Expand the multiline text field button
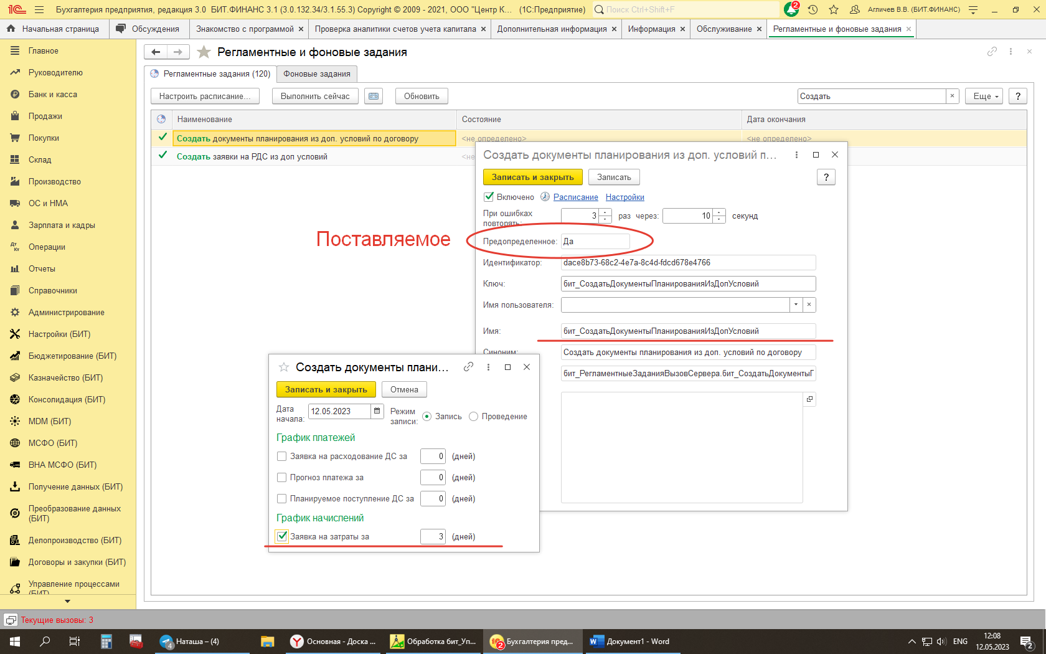Screen dimensions: 1046x654 pyautogui.click(x=809, y=399)
